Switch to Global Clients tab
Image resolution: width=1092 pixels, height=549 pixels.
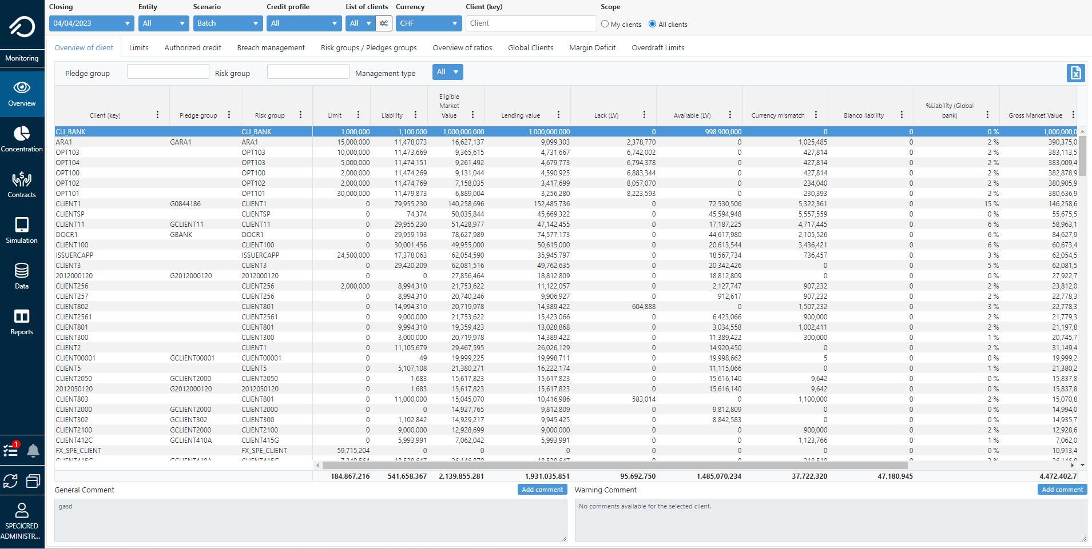531,48
